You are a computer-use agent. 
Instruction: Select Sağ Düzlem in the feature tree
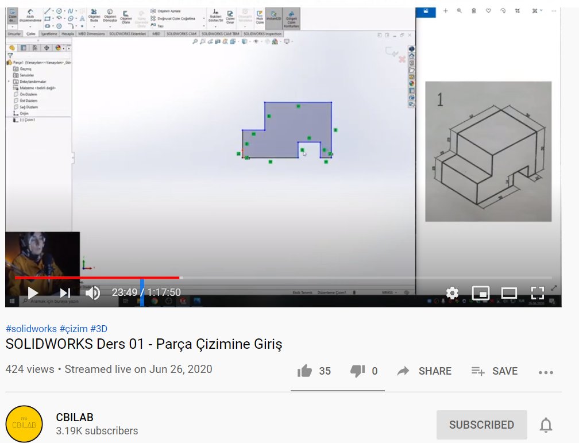(26, 107)
